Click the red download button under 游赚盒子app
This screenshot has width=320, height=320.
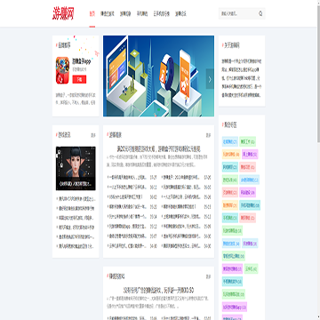79,79
